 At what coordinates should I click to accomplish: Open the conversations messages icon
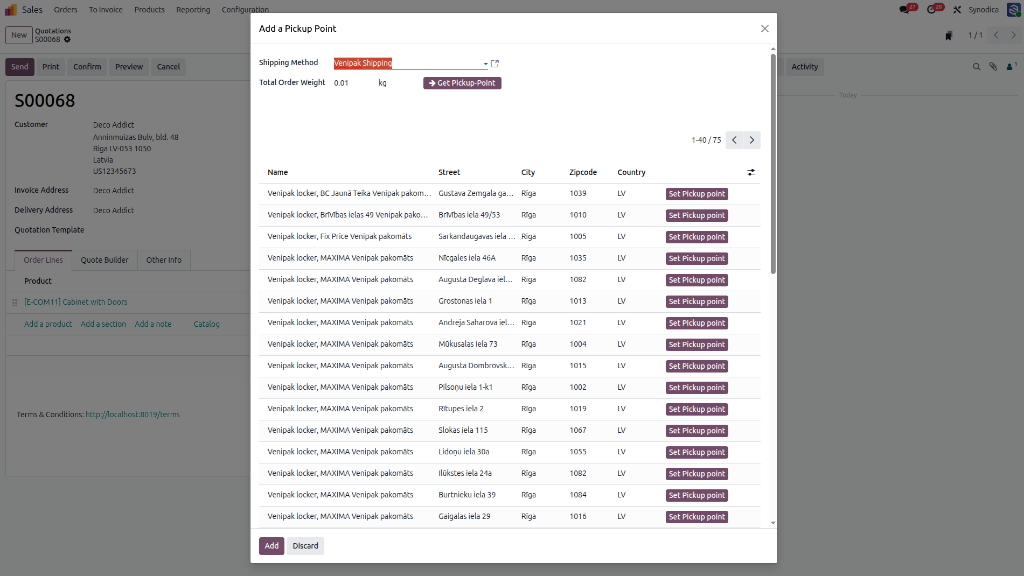904,10
